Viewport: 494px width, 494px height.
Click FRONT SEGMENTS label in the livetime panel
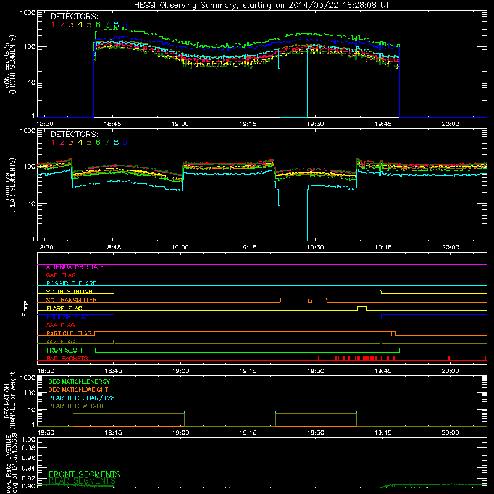pyautogui.click(x=85, y=474)
